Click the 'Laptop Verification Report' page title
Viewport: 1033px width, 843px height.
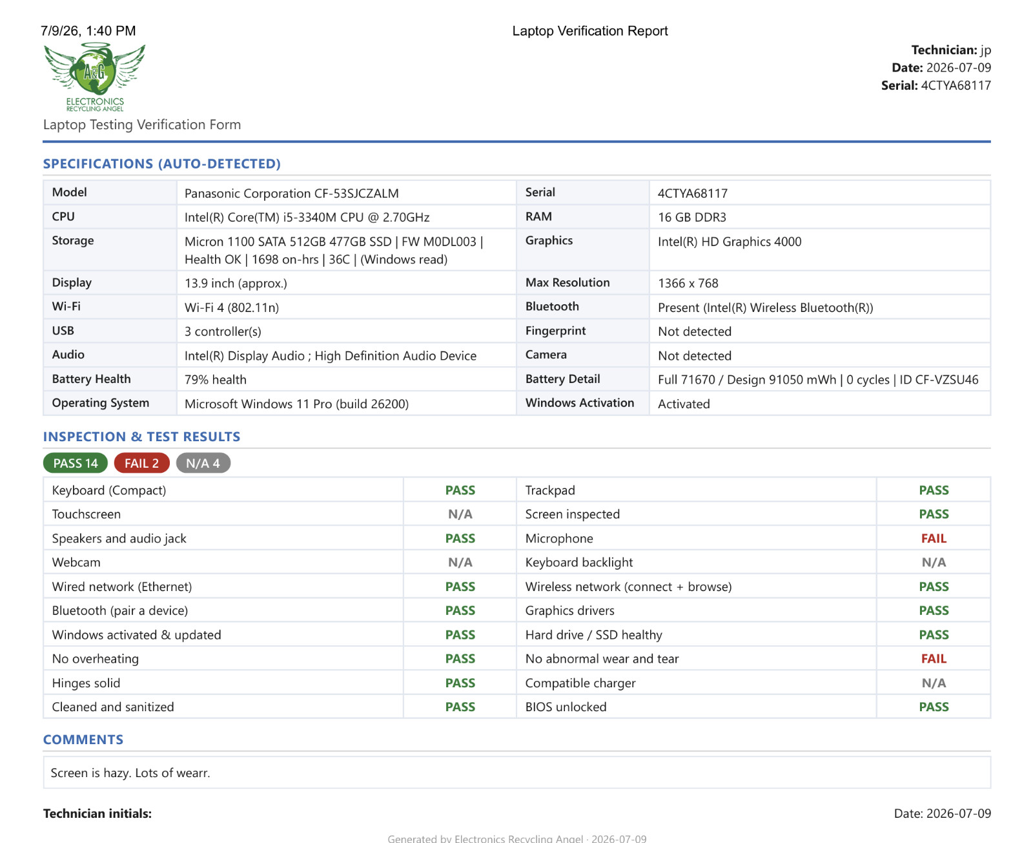[x=590, y=31]
